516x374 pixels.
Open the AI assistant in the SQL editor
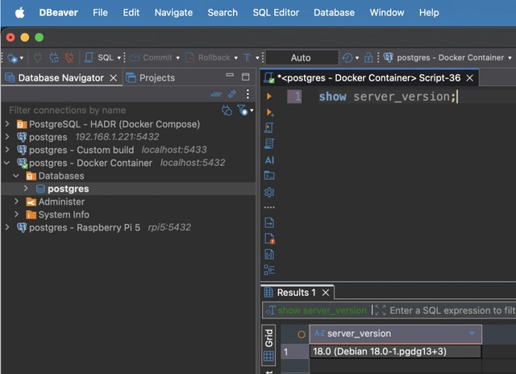[269, 160]
